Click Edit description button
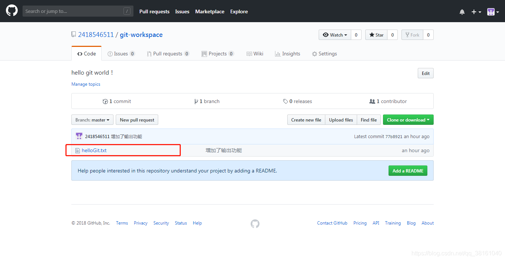 click(426, 73)
